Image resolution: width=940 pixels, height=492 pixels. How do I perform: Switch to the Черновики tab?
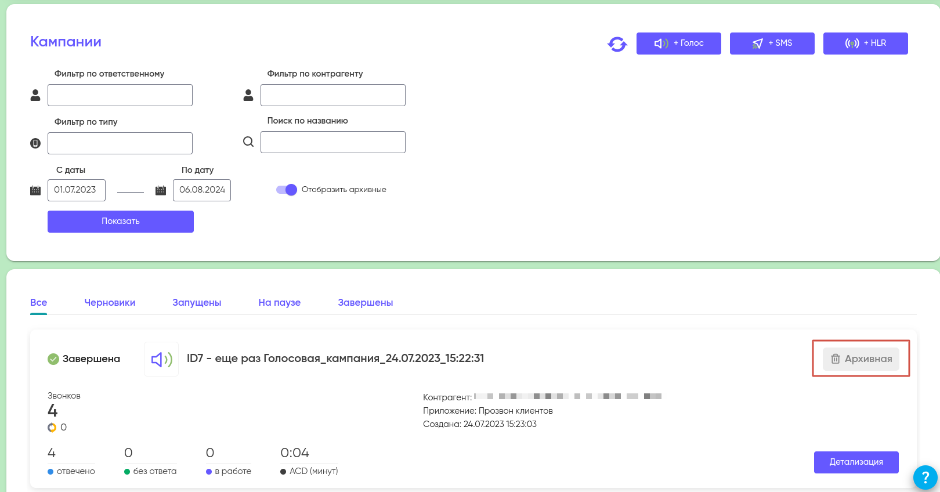coord(110,302)
